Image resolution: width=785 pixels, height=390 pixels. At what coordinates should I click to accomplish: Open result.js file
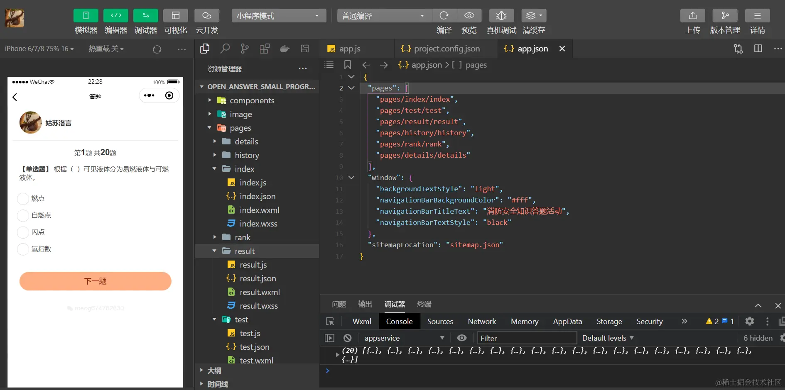click(253, 265)
